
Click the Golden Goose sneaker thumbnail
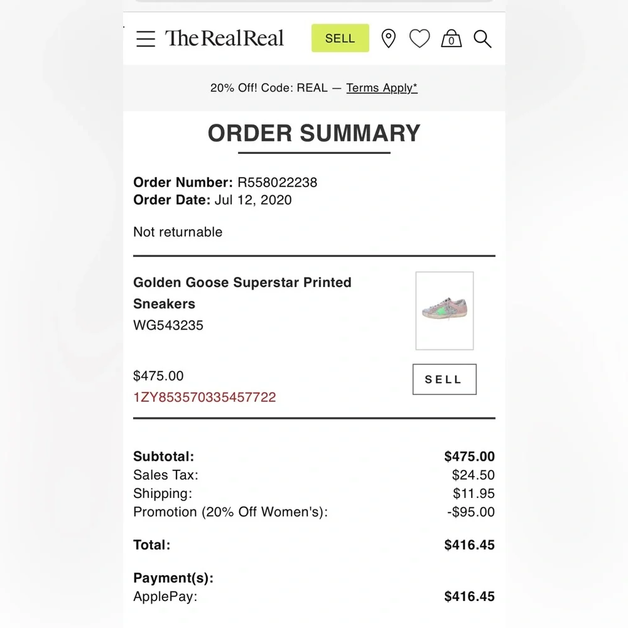[445, 310]
